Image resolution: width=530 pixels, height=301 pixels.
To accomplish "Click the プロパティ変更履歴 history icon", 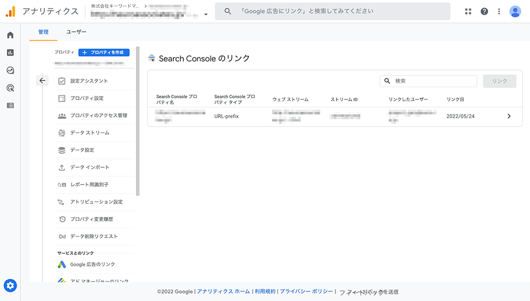I will 62,220.
